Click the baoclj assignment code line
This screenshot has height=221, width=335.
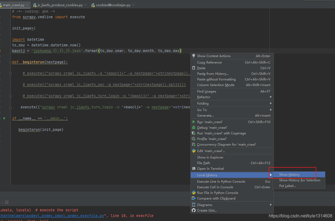(x=97, y=51)
